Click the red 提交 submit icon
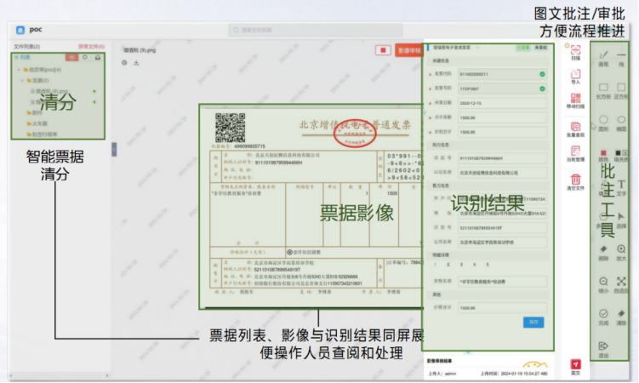639x383 pixels. click(x=575, y=364)
